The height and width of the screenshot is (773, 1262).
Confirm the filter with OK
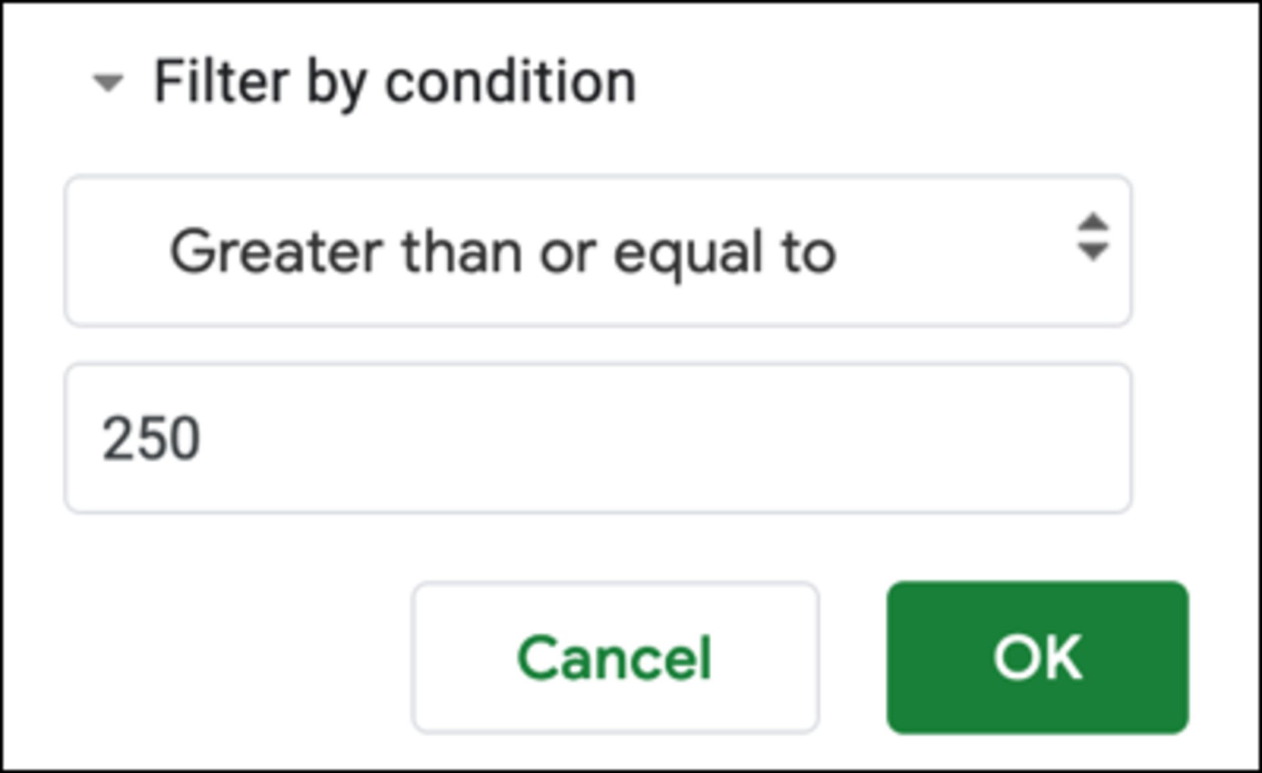[1037, 657]
